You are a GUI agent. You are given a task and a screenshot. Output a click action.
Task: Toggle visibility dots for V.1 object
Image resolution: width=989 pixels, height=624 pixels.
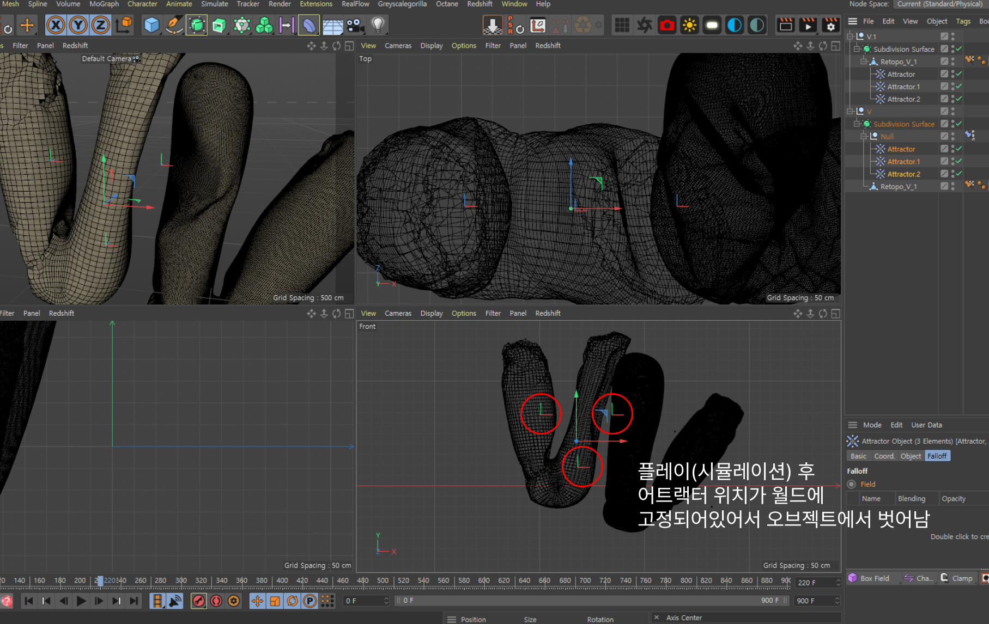(952, 36)
